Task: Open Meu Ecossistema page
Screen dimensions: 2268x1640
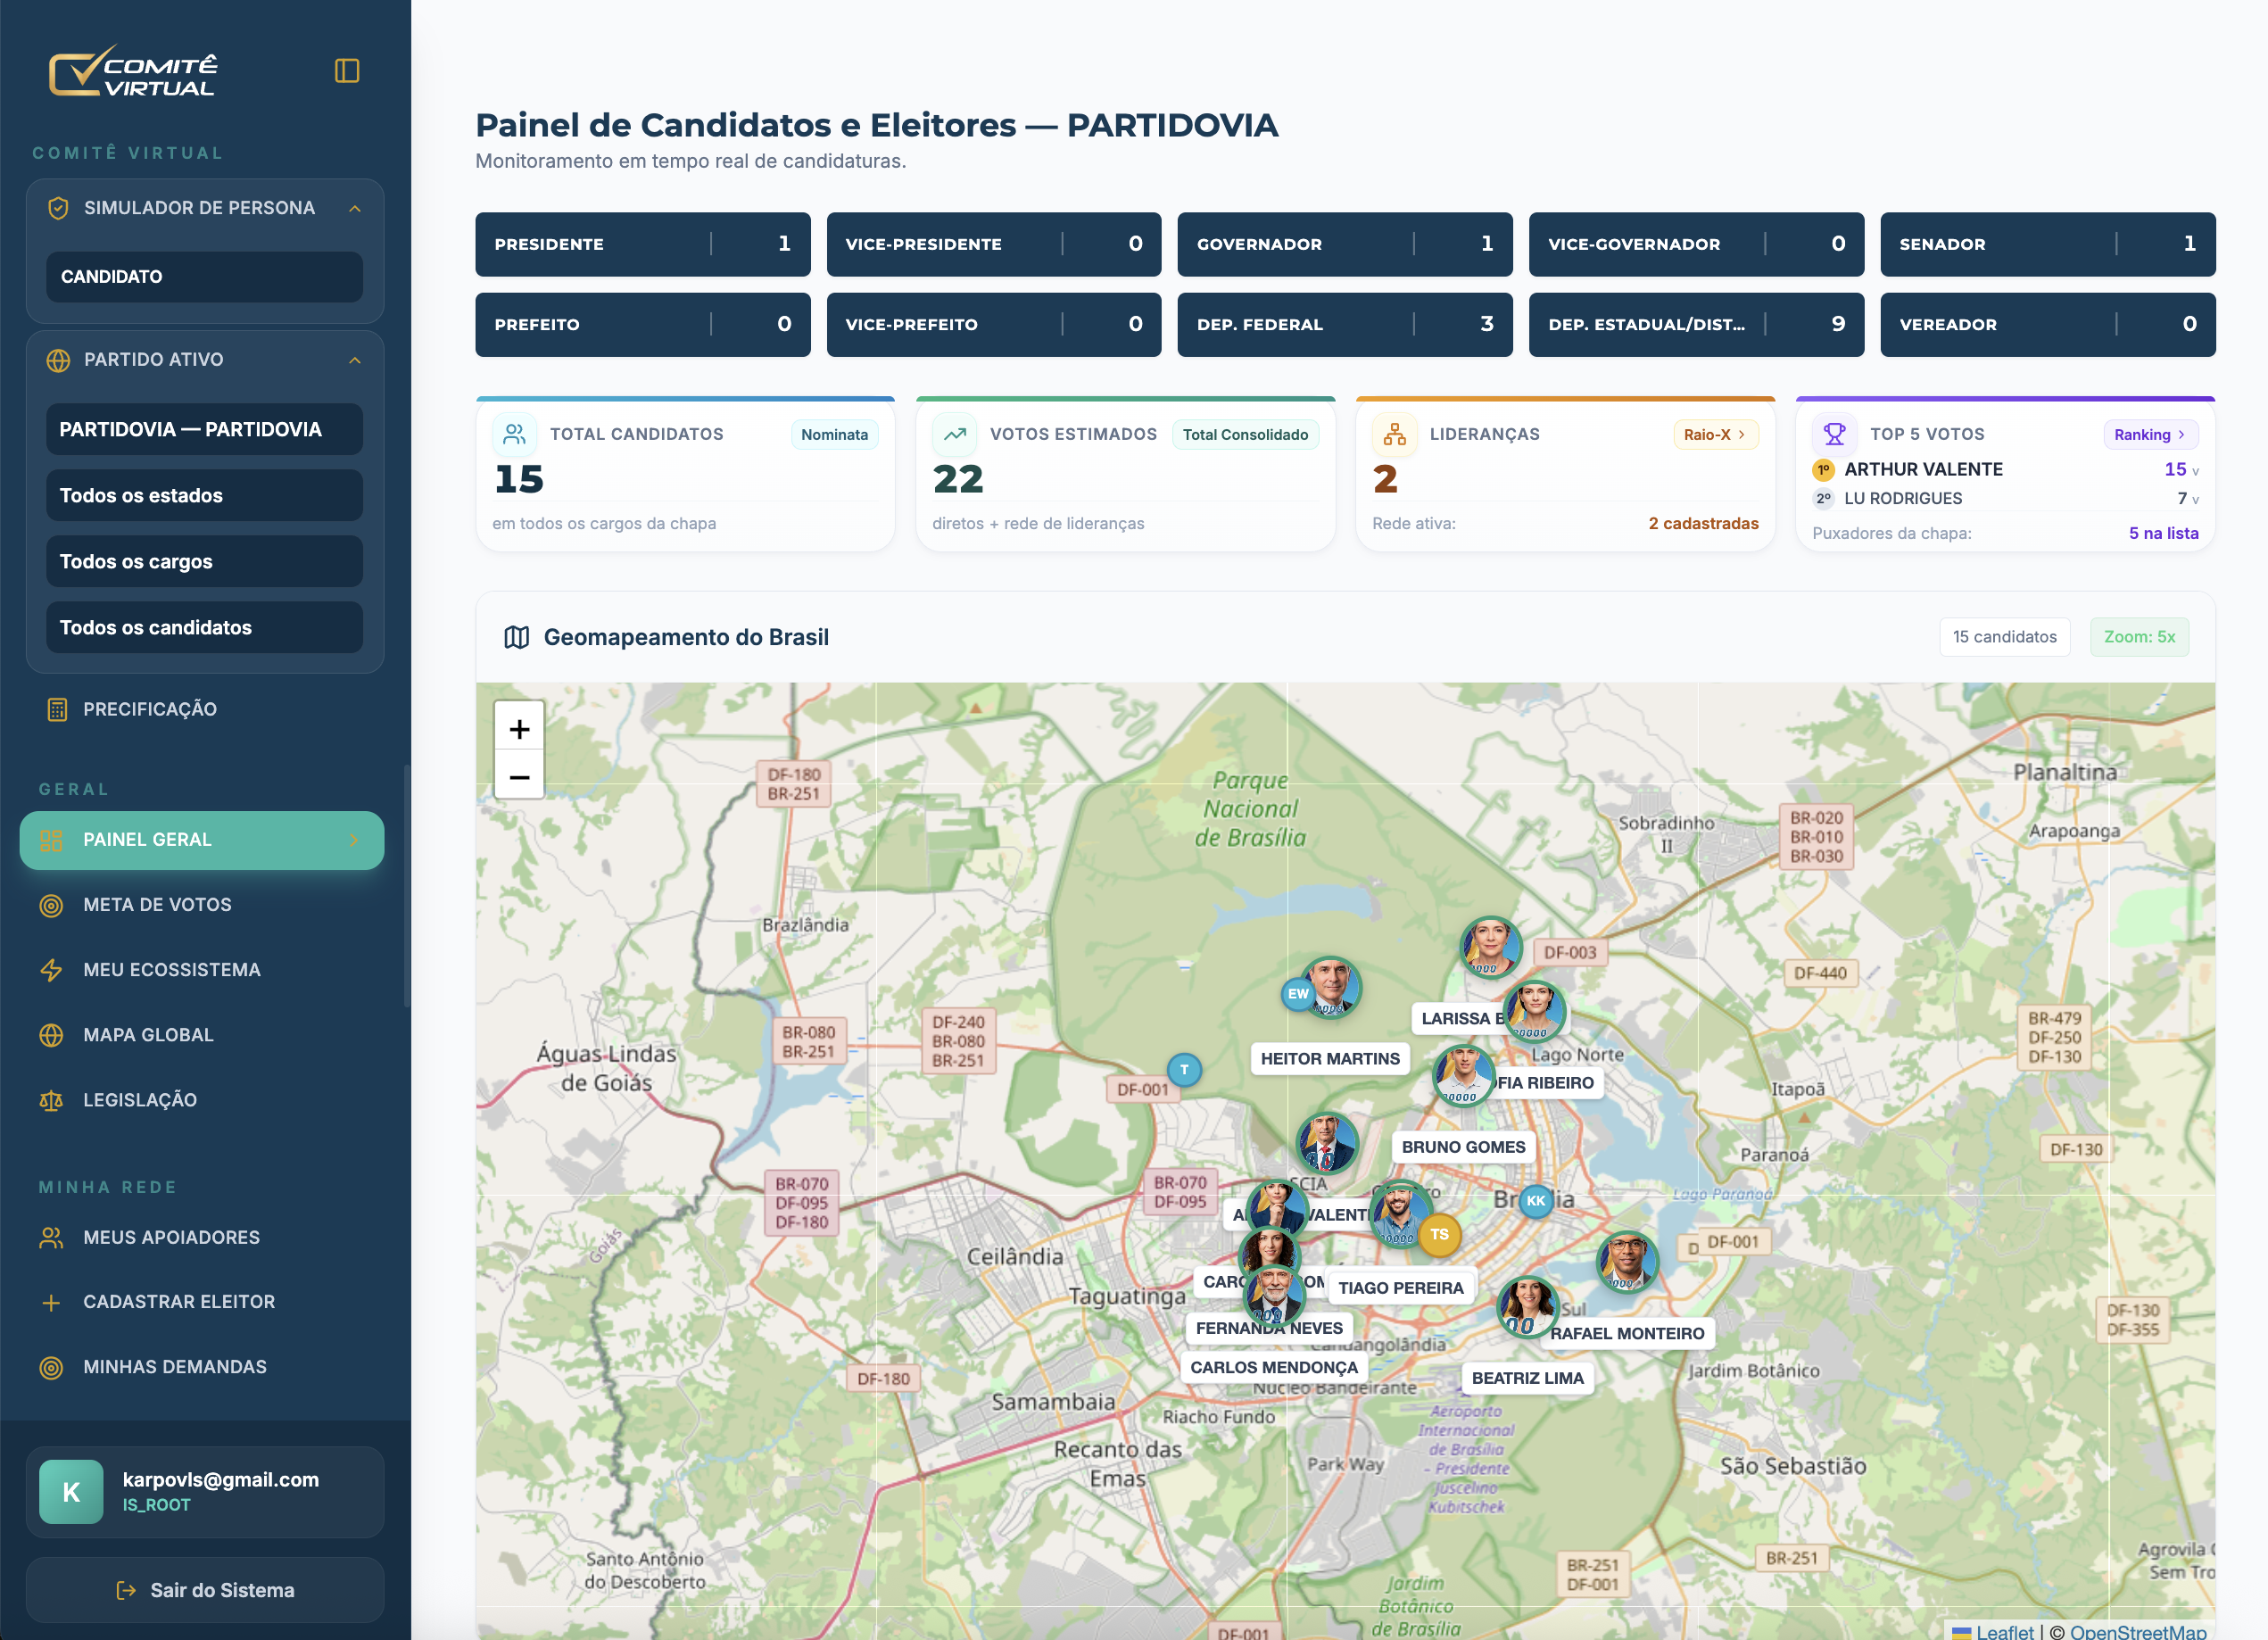Action: click(x=202, y=970)
